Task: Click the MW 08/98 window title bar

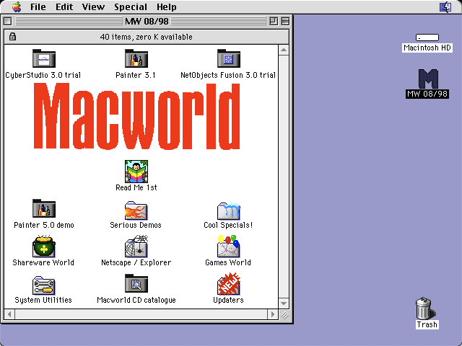Action: tap(147, 21)
